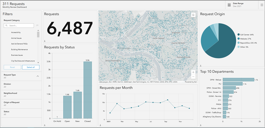The image size is (265, 128).
Task: Zoom out on the map
Action: click(193, 77)
